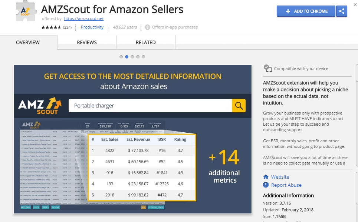
Task: Click the compatible device checkmark icon
Action: point(267,68)
